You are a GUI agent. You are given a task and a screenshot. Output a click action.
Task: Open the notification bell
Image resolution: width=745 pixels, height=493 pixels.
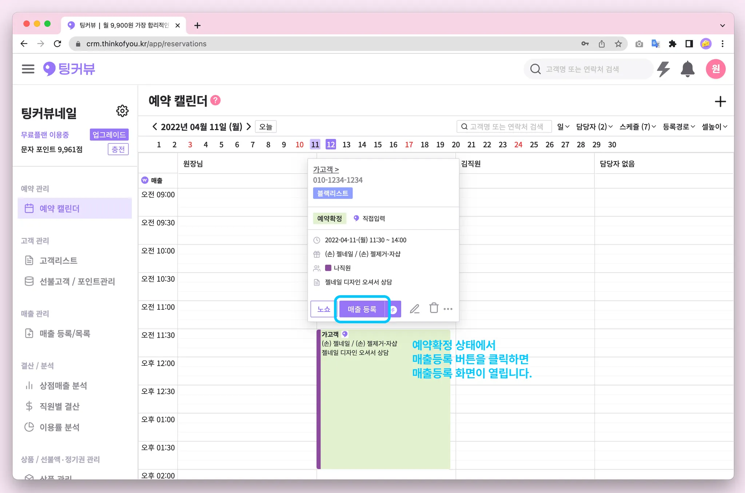(x=687, y=69)
